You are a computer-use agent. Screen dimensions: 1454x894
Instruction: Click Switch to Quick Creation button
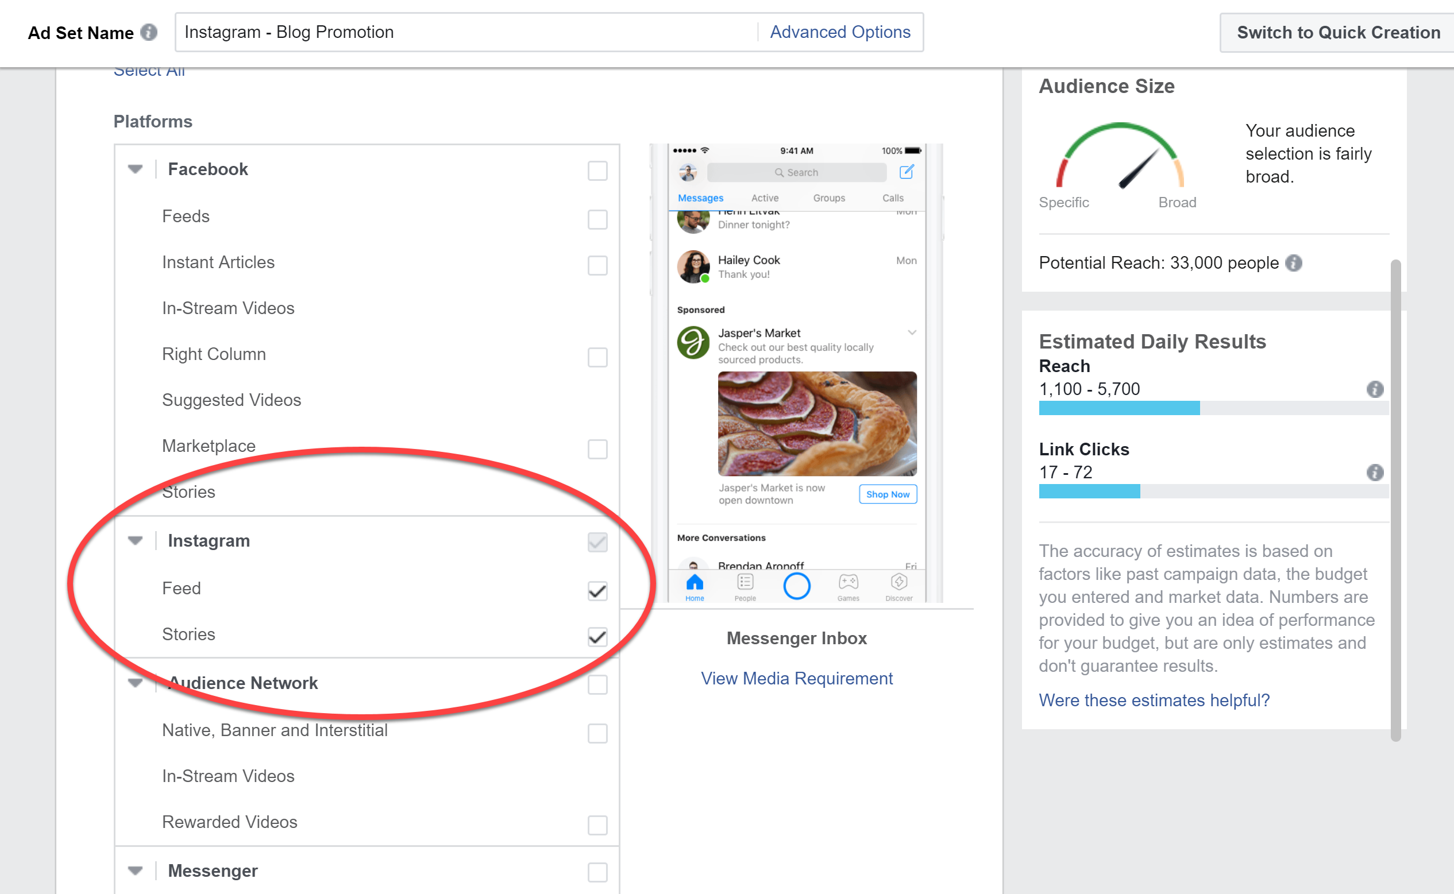(1338, 33)
